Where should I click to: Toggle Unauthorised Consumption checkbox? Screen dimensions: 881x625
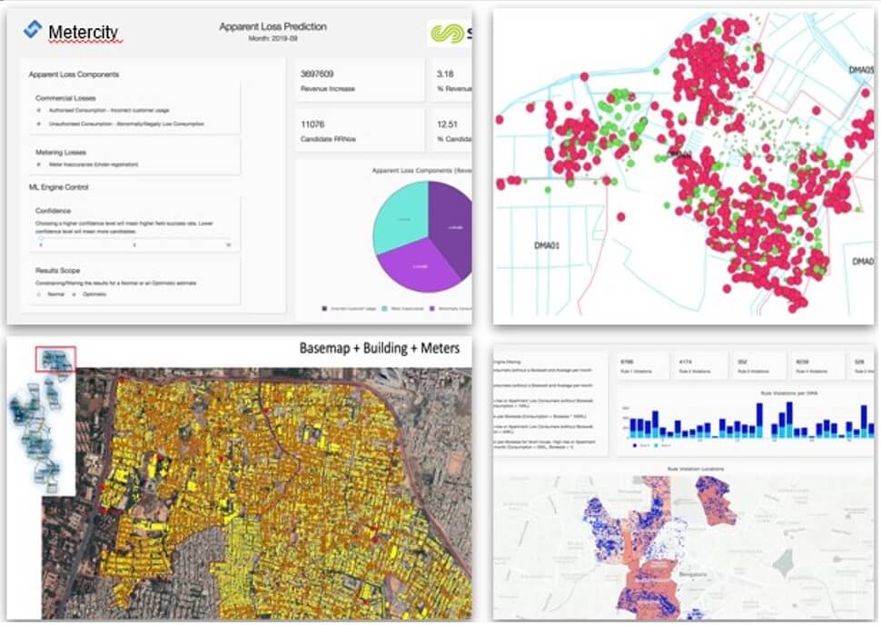click(38, 123)
